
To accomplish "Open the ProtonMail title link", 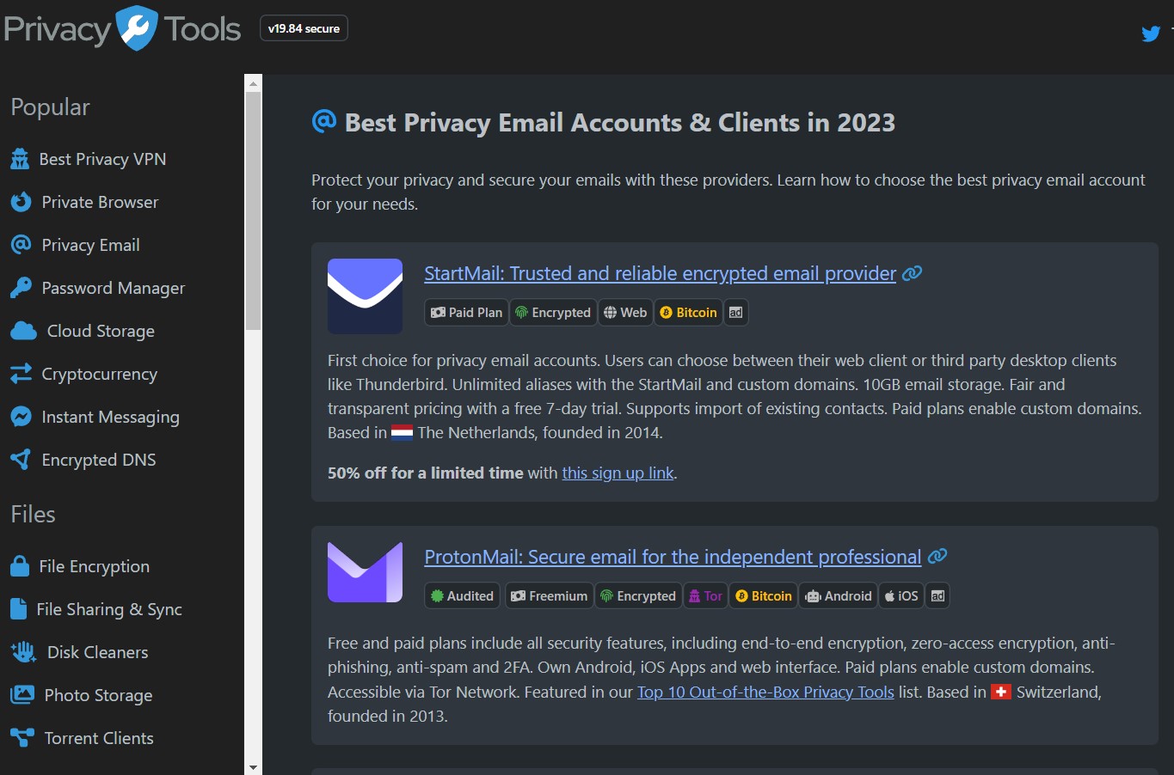I will tap(673, 557).
